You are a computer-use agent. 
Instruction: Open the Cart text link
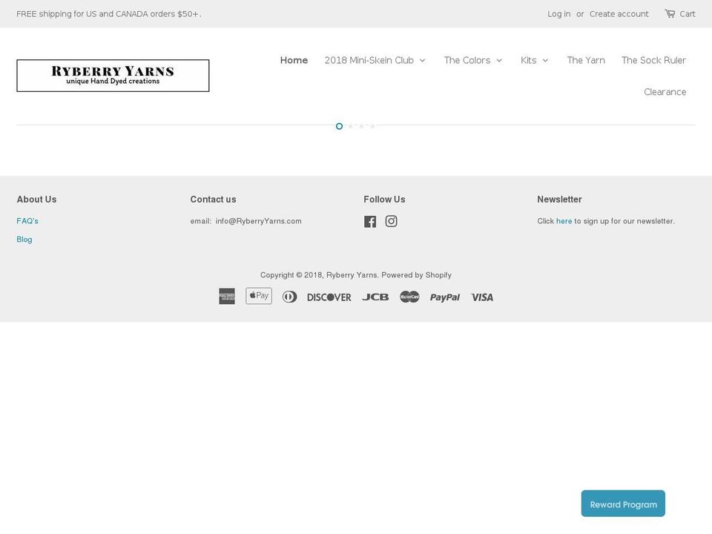tap(687, 13)
